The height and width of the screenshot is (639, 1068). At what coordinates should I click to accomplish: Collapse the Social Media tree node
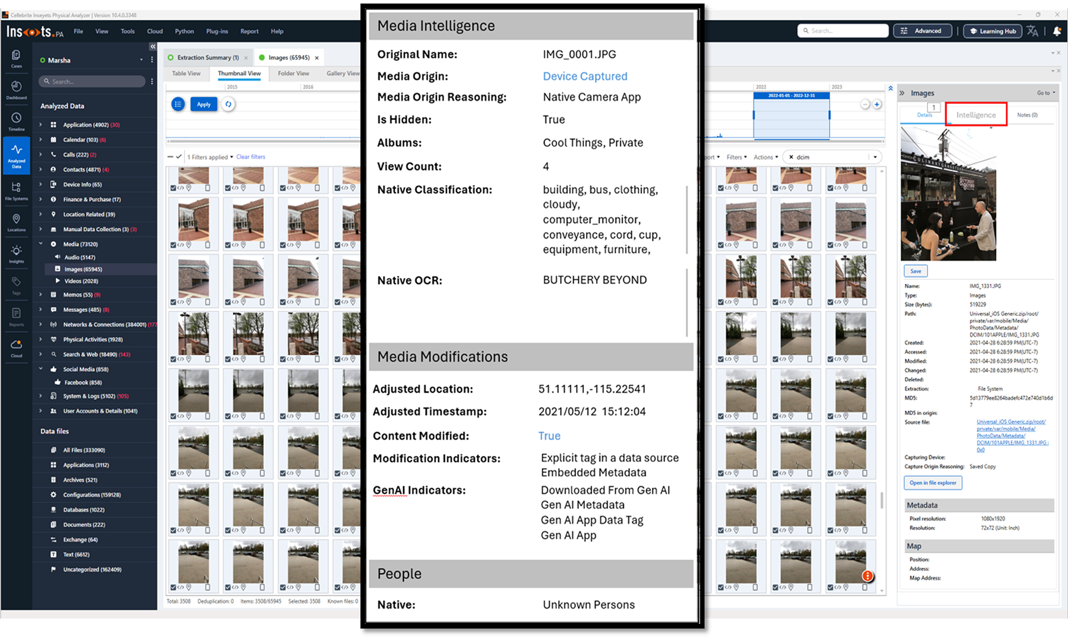coord(41,369)
